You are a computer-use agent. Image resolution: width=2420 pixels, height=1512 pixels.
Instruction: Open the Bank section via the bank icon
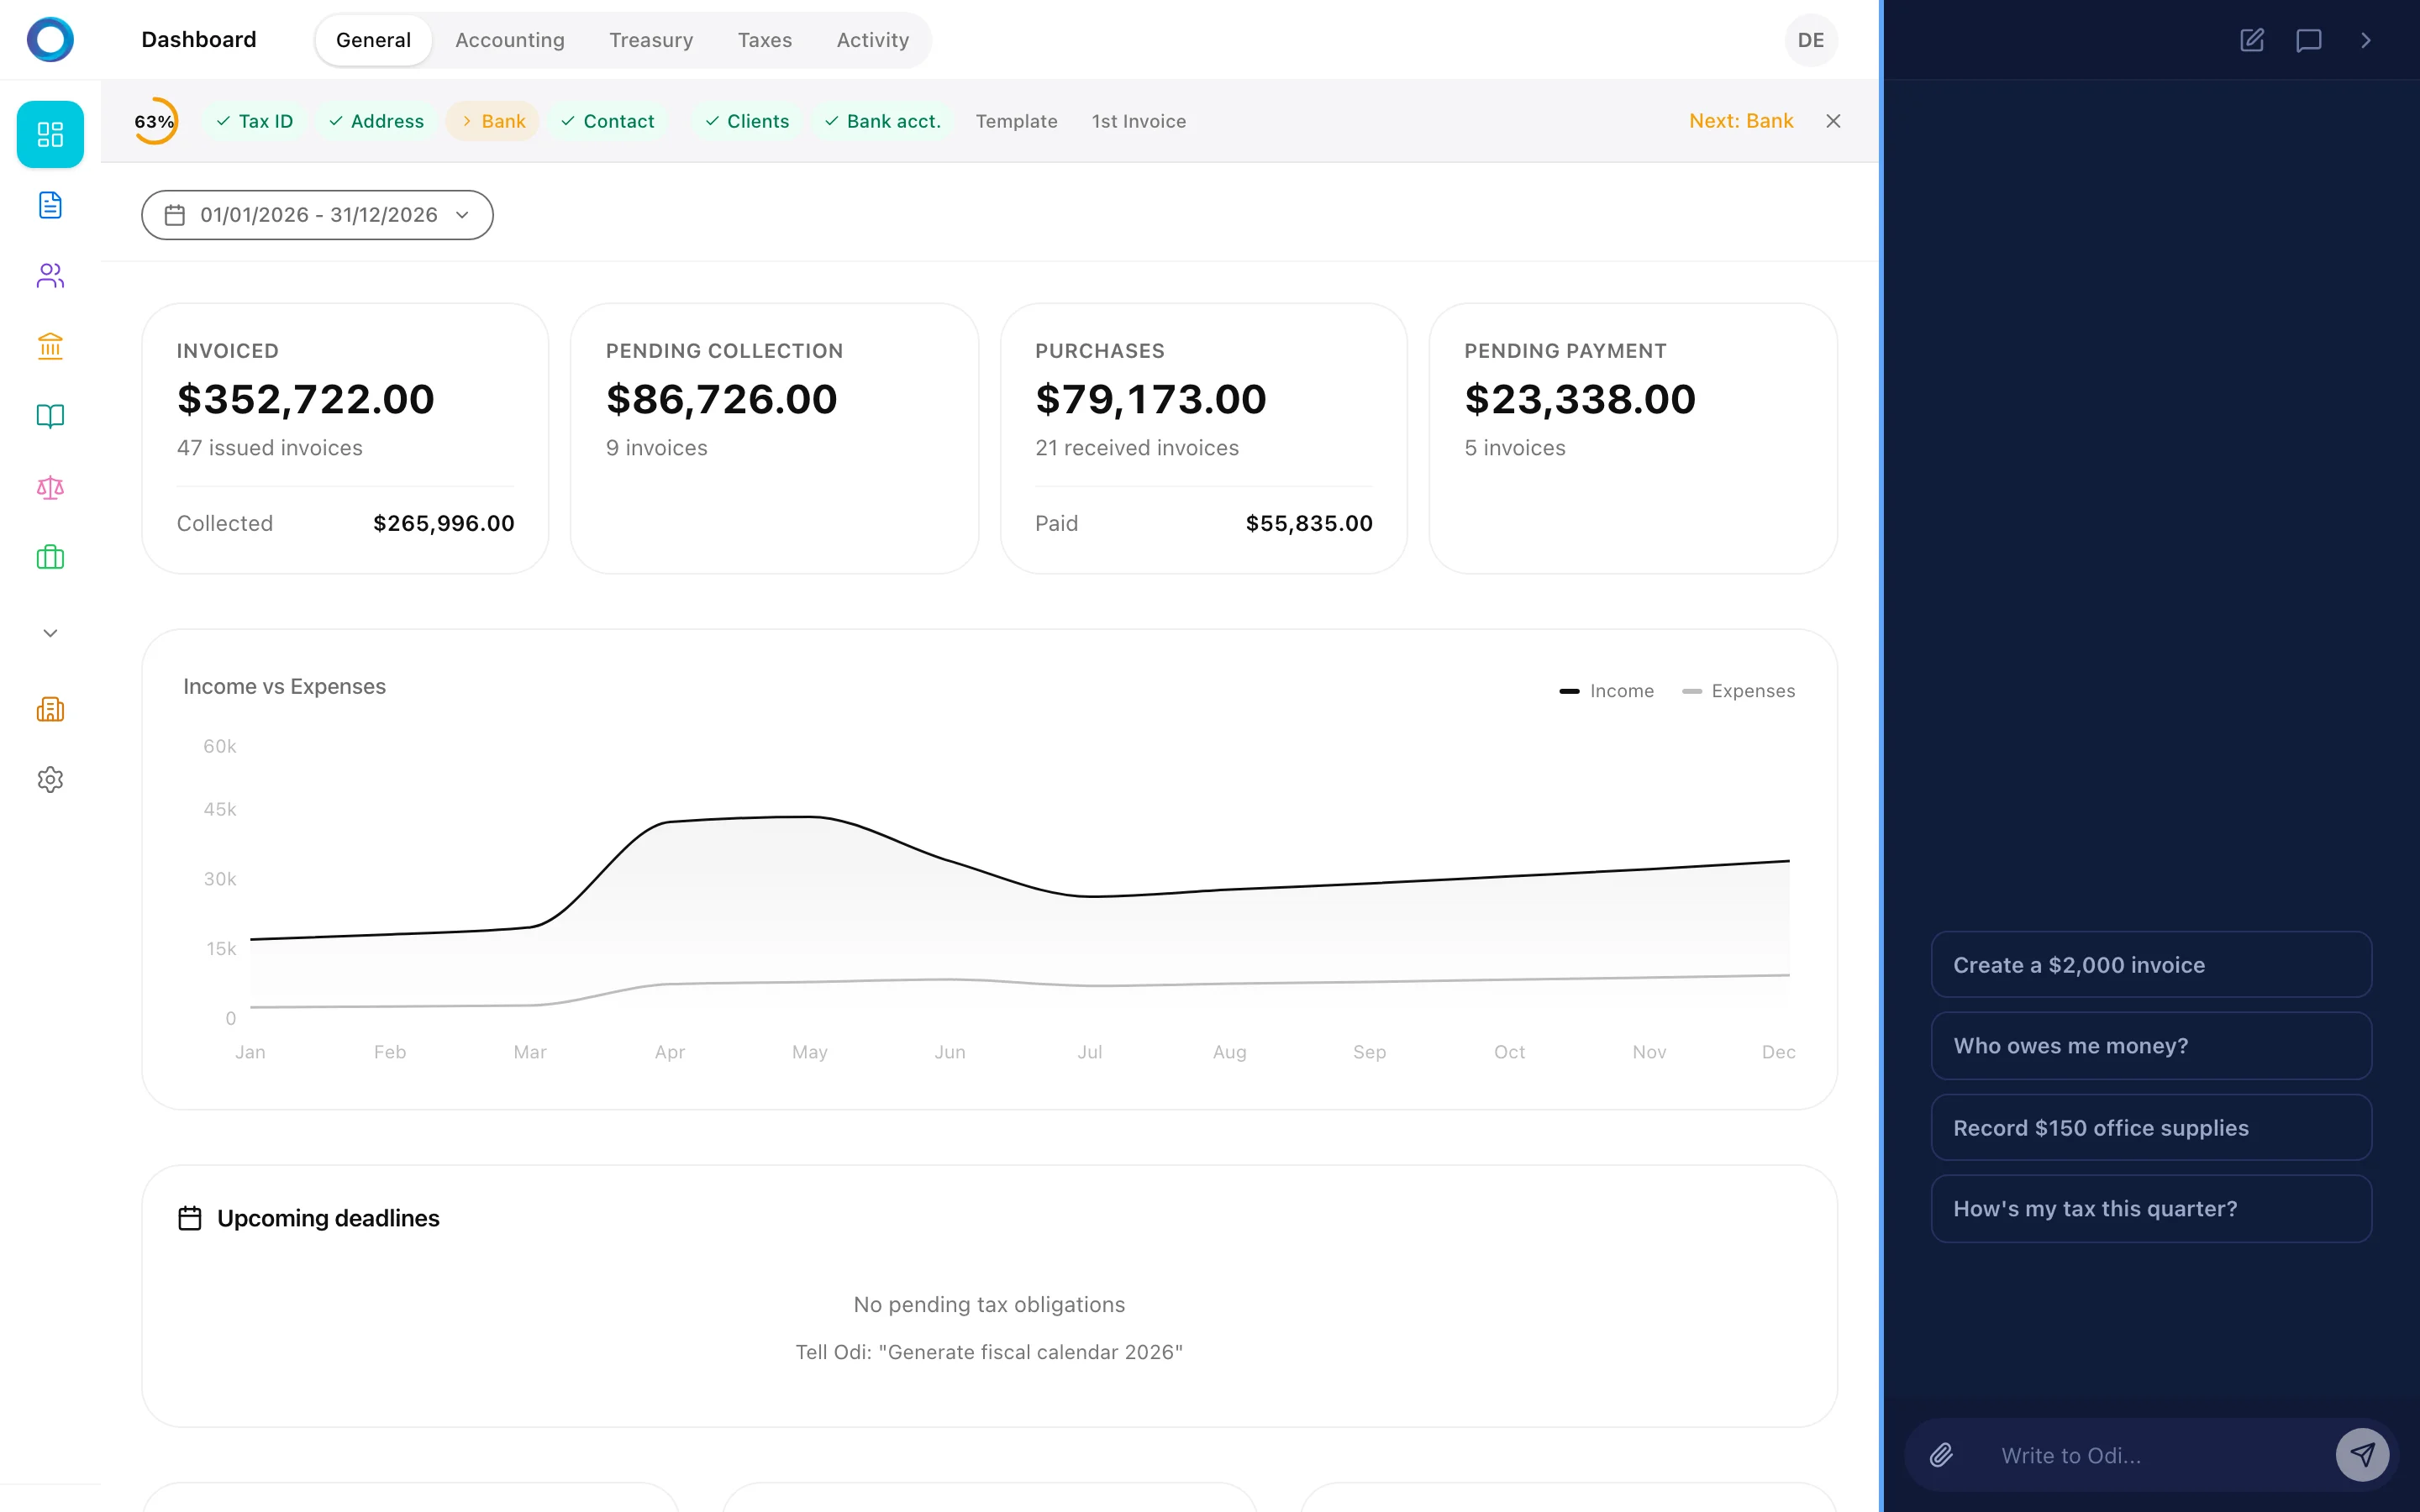click(50, 346)
